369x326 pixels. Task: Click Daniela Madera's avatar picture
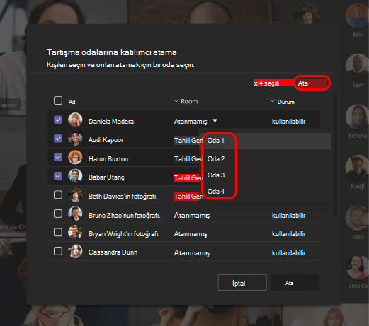point(75,120)
